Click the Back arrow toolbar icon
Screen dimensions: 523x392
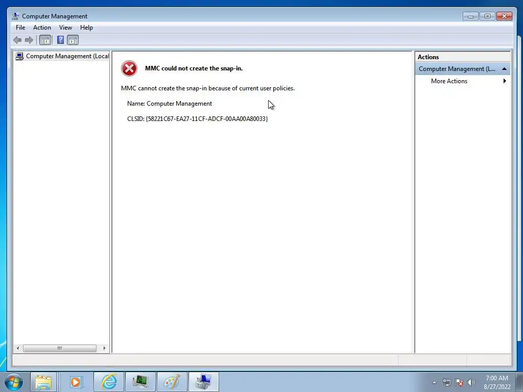click(x=17, y=40)
